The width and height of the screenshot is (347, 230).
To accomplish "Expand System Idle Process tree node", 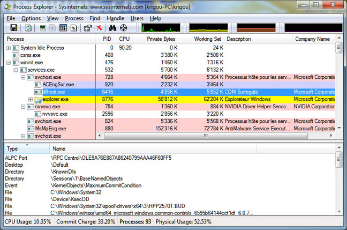I will tap(9, 48).
